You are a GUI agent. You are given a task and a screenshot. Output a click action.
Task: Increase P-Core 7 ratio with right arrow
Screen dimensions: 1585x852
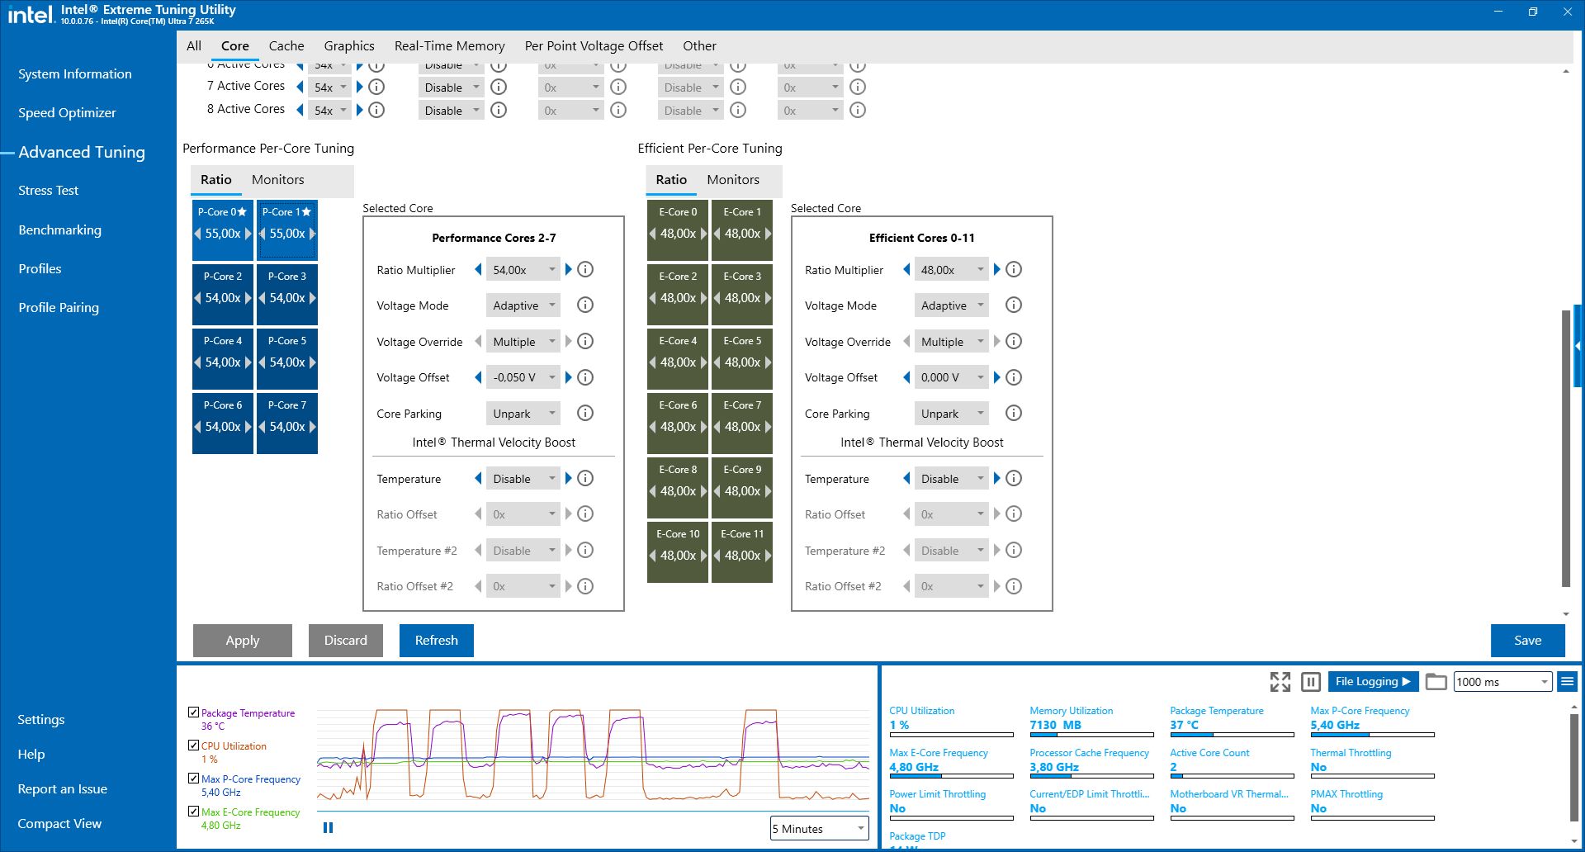(x=313, y=427)
